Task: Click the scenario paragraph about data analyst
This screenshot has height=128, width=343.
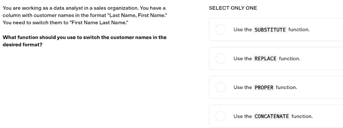Action: coord(85,15)
